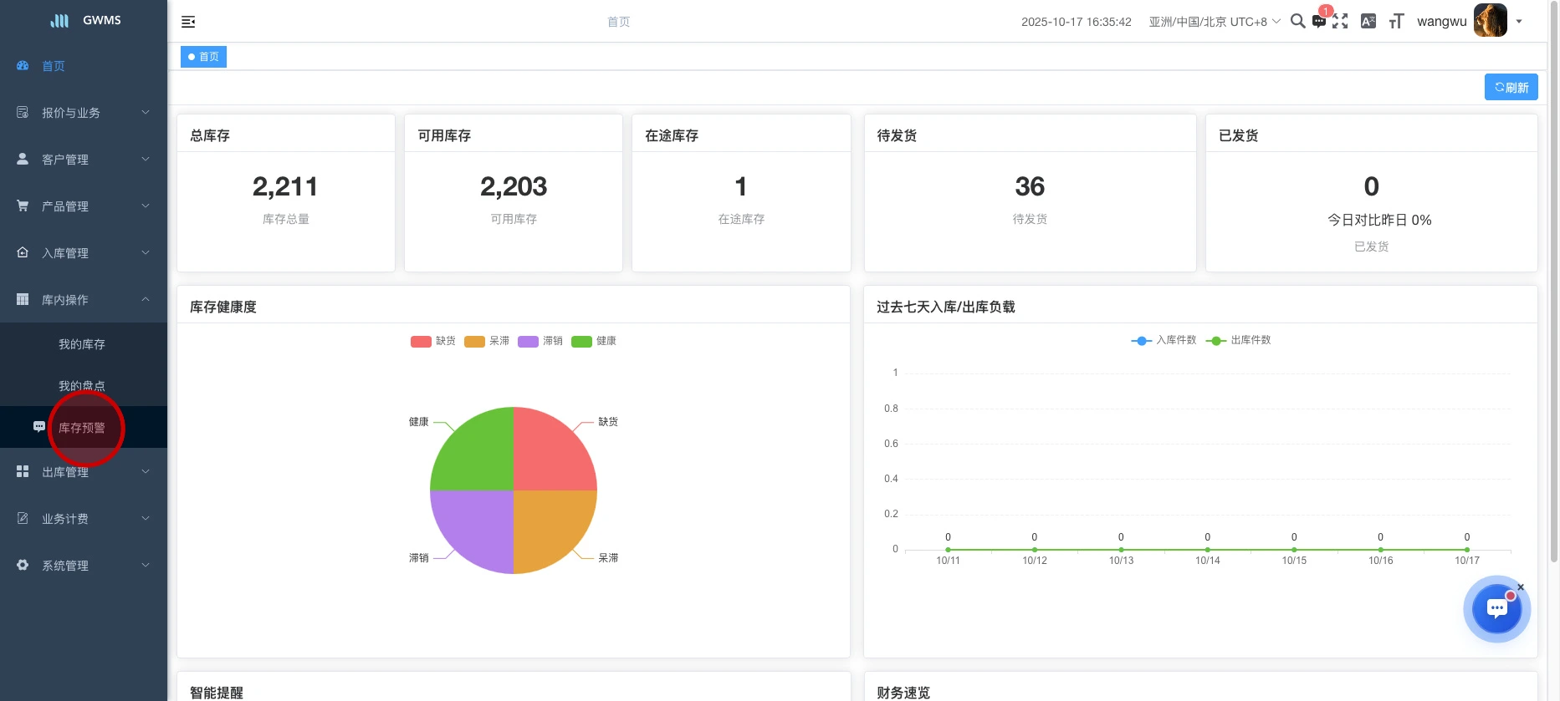Image resolution: width=1560 pixels, height=701 pixels.
Task: Select the 首页 page tab
Action: [203, 57]
